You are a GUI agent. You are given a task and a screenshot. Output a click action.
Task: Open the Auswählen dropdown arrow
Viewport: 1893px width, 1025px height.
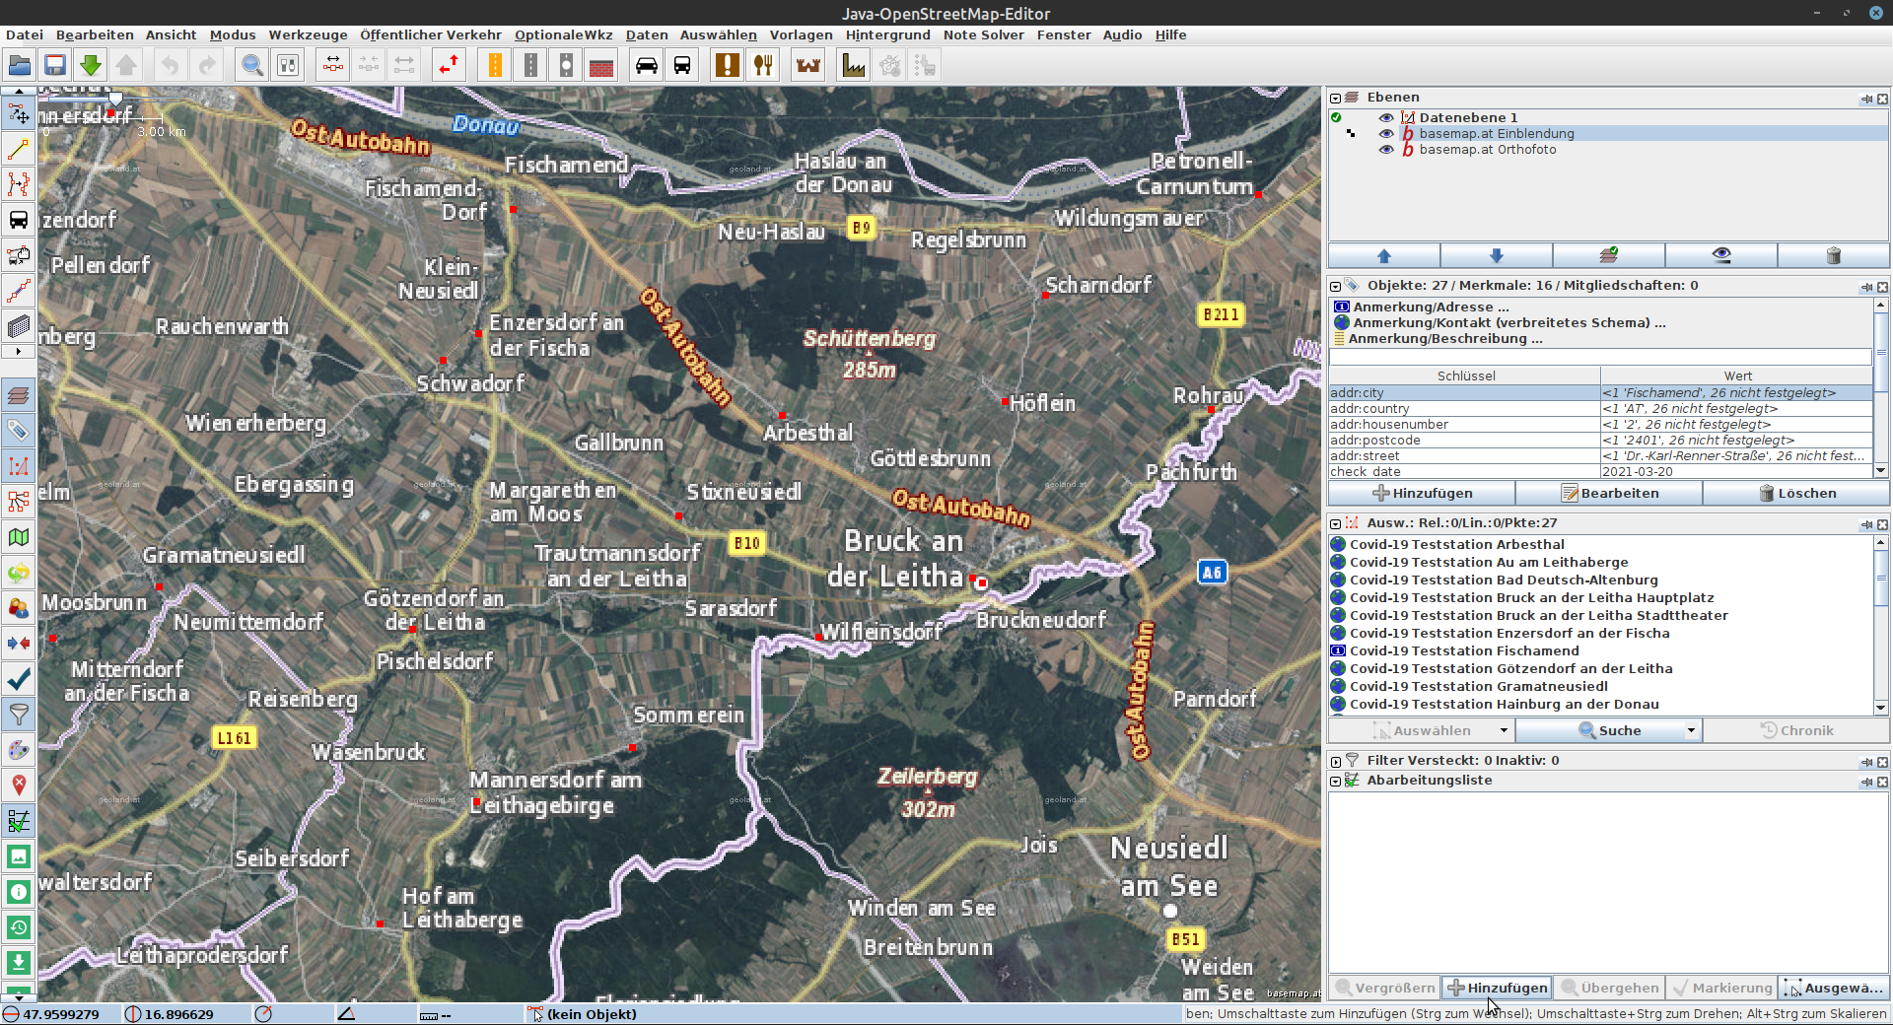tap(1504, 730)
